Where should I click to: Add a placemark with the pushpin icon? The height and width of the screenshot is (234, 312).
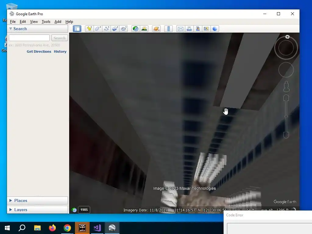(89, 29)
